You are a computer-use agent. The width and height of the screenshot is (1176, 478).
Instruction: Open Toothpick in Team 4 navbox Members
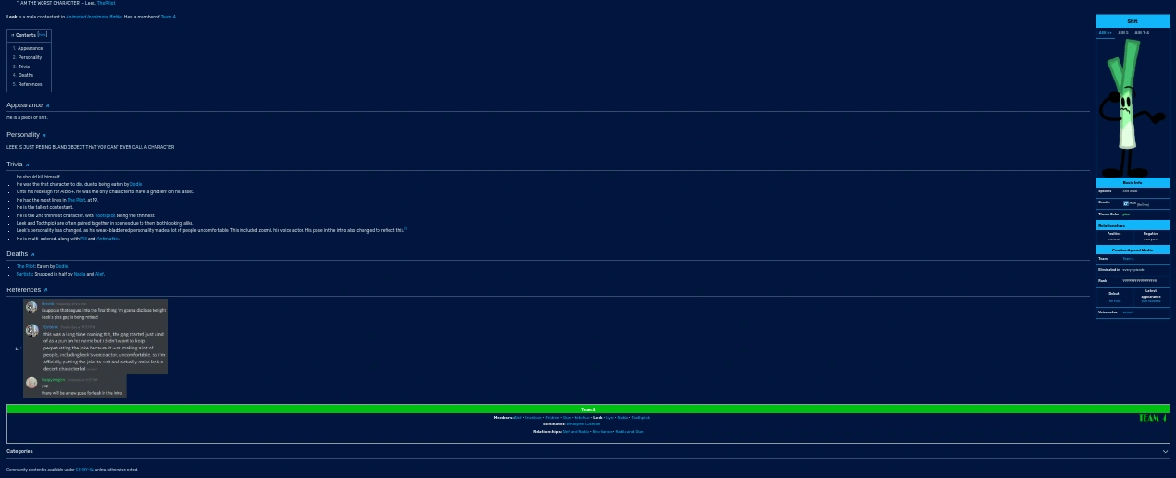coord(640,418)
